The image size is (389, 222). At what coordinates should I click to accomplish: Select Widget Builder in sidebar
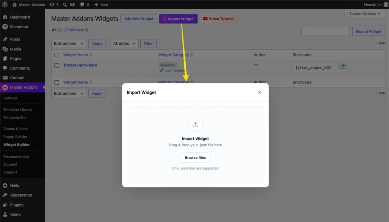(17, 145)
